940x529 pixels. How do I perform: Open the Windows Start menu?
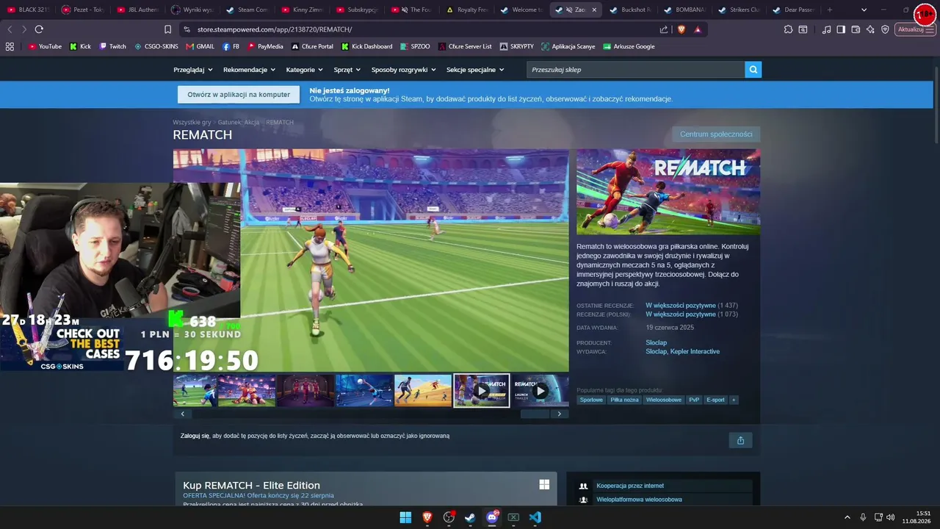[405, 517]
